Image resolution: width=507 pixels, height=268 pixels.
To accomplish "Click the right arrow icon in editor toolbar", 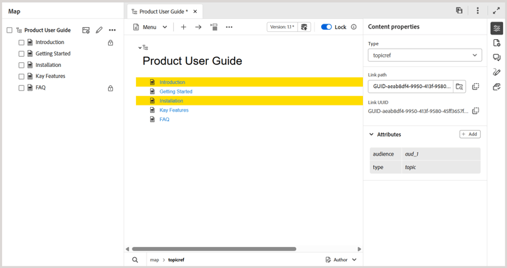I will [x=198, y=27].
